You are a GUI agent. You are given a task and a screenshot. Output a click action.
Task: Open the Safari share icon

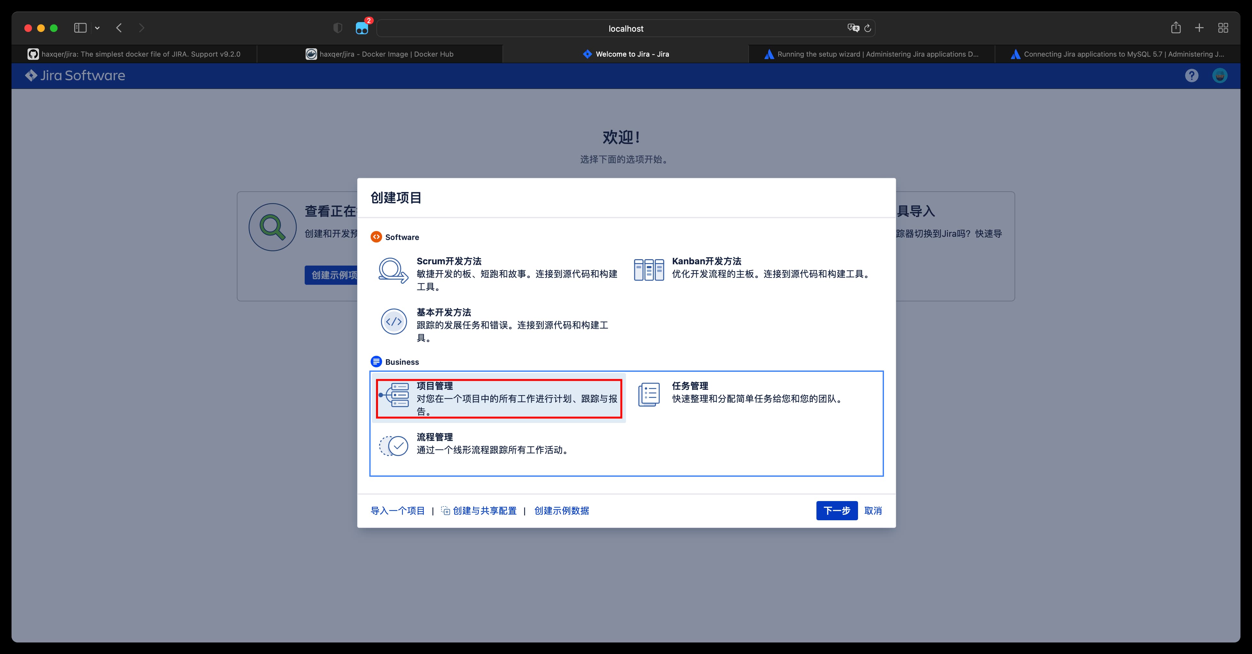(x=1176, y=28)
